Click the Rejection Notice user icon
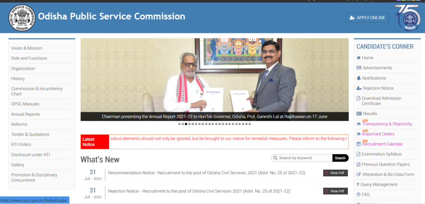This screenshot has height=204, width=425. pyautogui.click(x=359, y=88)
